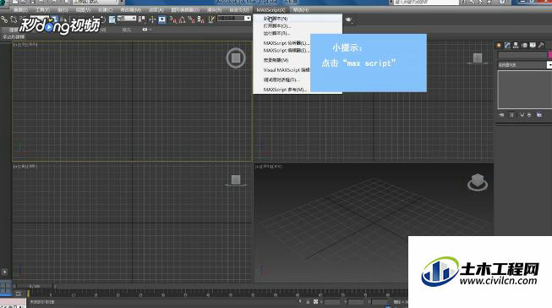
Task: Open the 编辑(E) menu
Action: pyautogui.click(x=20, y=10)
